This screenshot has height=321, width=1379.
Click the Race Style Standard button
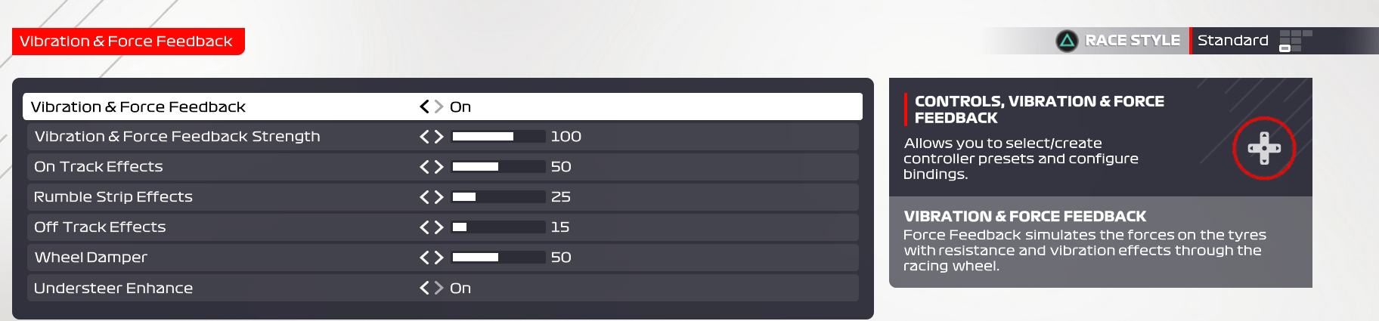1232,41
